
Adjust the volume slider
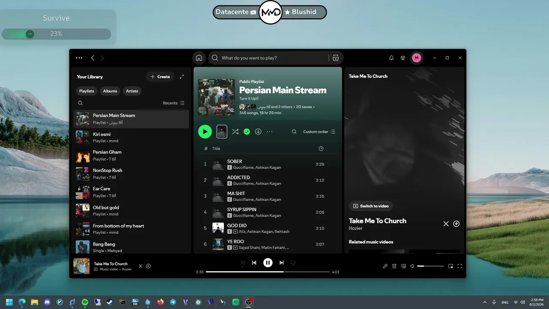pyautogui.click(x=431, y=266)
